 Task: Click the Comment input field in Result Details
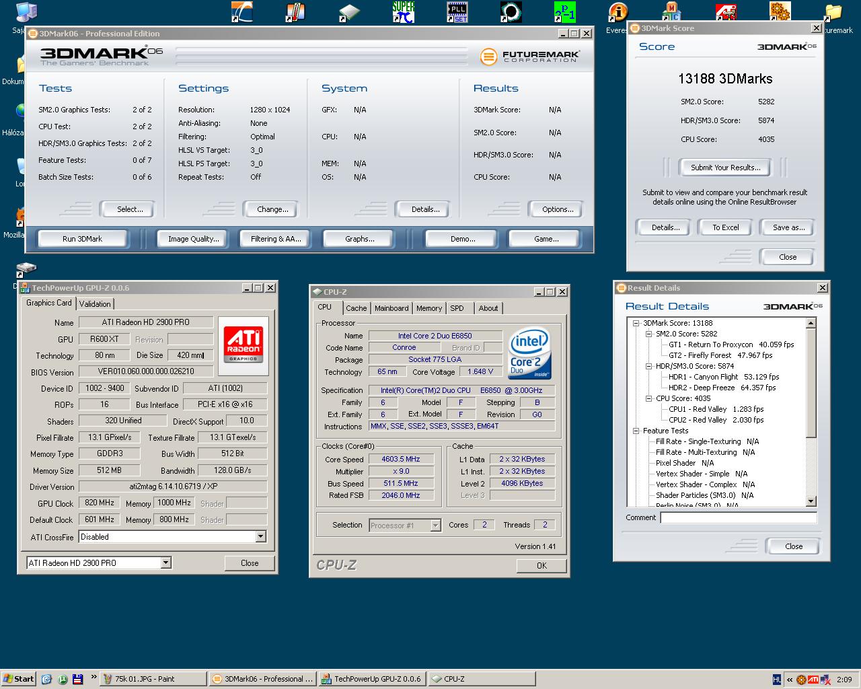coord(739,517)
